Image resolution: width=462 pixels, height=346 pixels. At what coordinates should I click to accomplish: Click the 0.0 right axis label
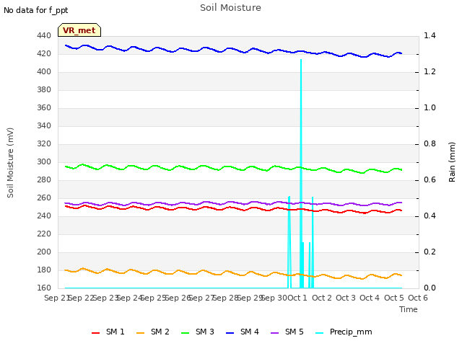pos(430,288)
